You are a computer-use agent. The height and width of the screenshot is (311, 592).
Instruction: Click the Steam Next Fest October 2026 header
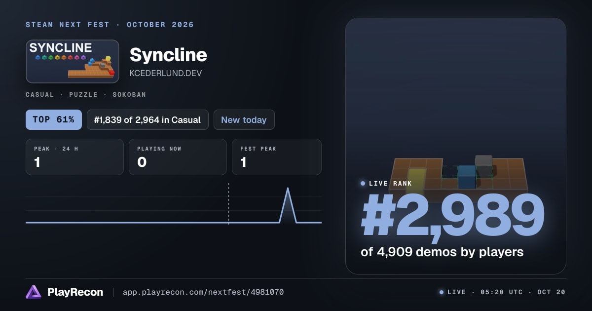tap(110, 25)
